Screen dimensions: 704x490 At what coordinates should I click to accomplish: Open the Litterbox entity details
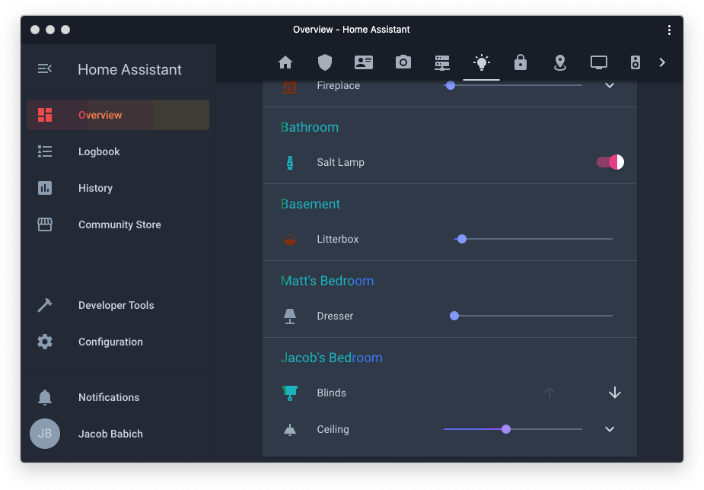pos(338,239)
